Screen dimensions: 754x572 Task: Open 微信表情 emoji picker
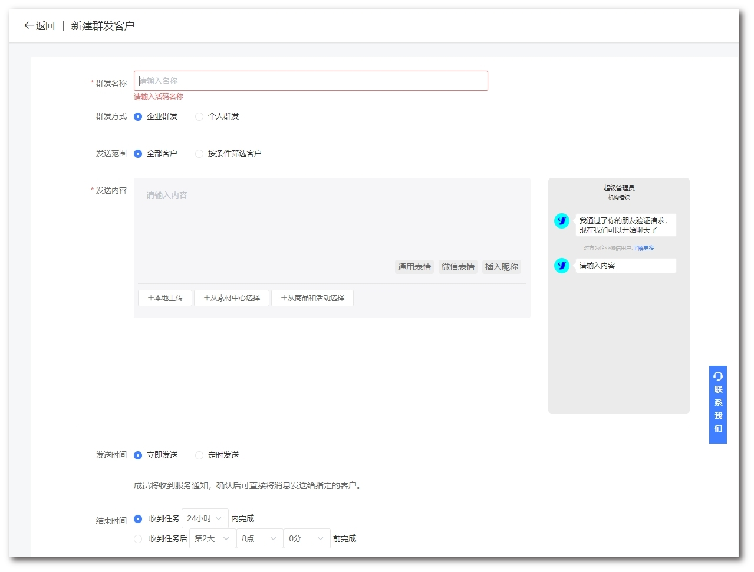point(458,267)
